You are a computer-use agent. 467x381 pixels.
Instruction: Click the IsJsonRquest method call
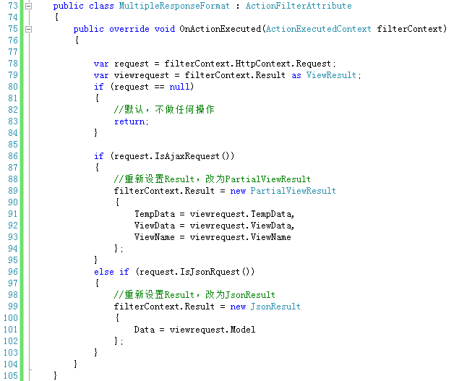point(210,272)
